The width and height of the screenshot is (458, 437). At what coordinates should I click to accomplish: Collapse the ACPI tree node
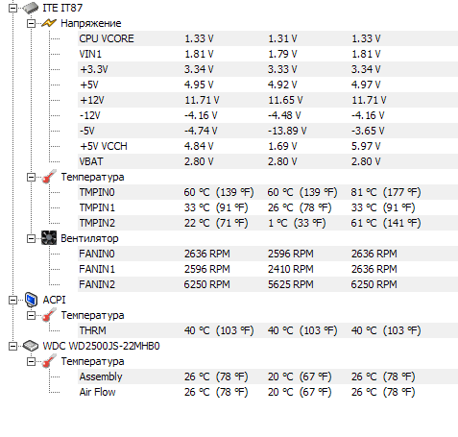click(x=12, y=300)
